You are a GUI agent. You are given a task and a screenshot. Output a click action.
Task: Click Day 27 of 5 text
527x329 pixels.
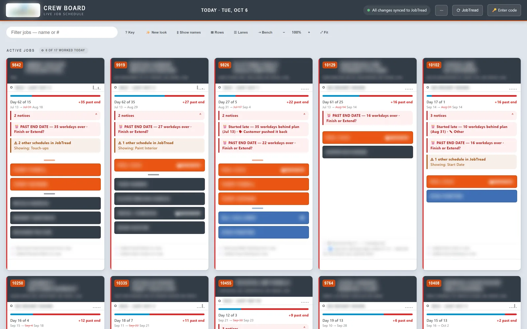228,102
